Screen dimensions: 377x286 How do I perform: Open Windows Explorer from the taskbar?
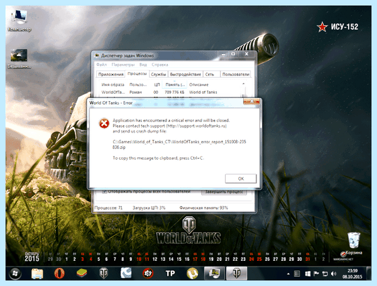tap(37, 273)
